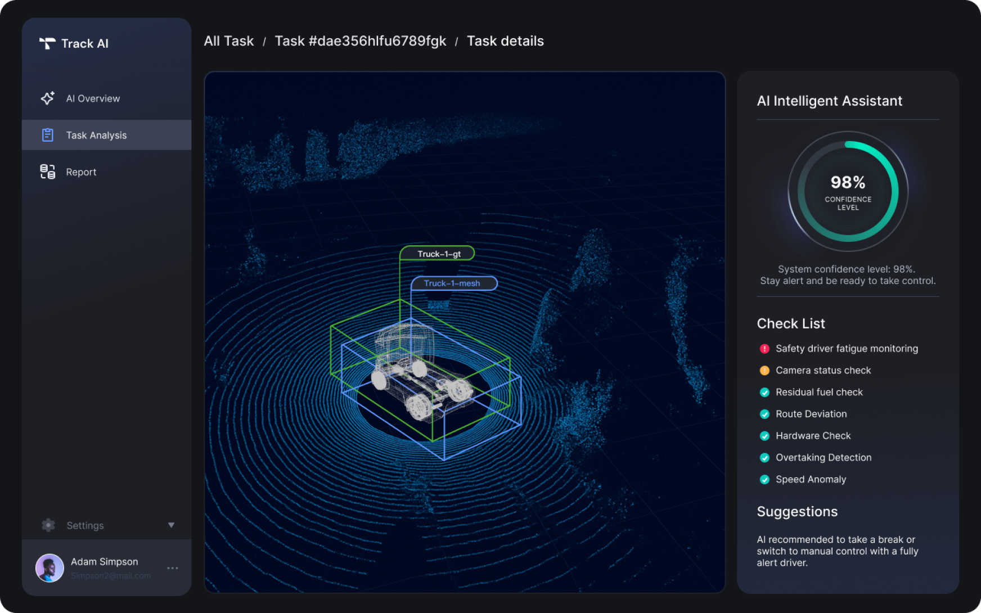Expand the Settings dropdown arrow
Image resolution: width=981 pixels, height=613 pixels.
(171, 525)
